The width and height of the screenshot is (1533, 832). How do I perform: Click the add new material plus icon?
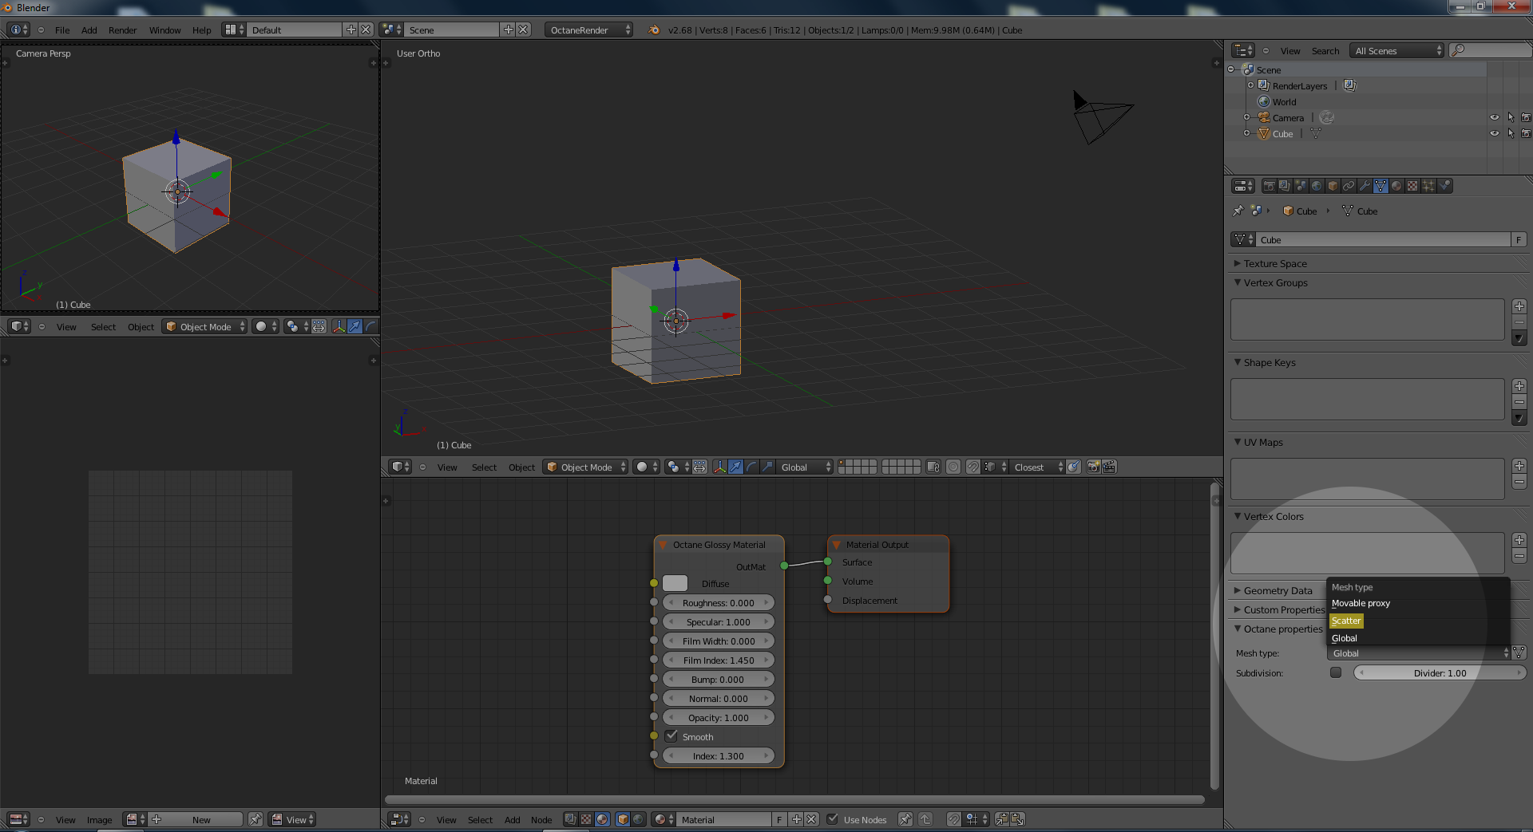[796, 819]
